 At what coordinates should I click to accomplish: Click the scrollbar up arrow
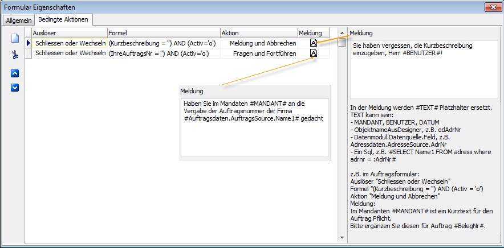pyautogui.click(x=342, y=33)
